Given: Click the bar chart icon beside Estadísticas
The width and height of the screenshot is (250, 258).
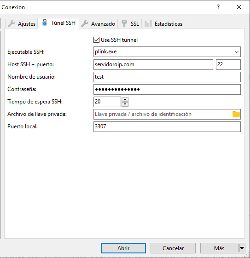Looking at the screenshot, I should [x=148, y=23].
